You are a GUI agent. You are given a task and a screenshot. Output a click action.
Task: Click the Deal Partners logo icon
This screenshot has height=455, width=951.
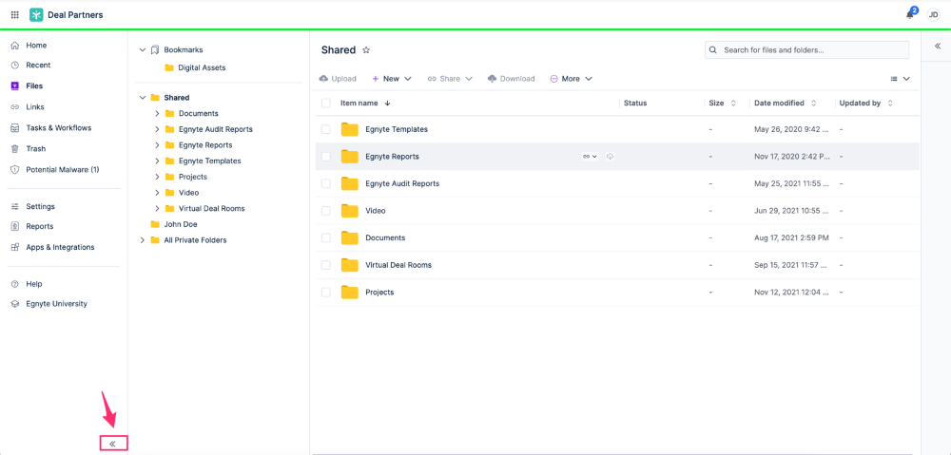[36, 15]
